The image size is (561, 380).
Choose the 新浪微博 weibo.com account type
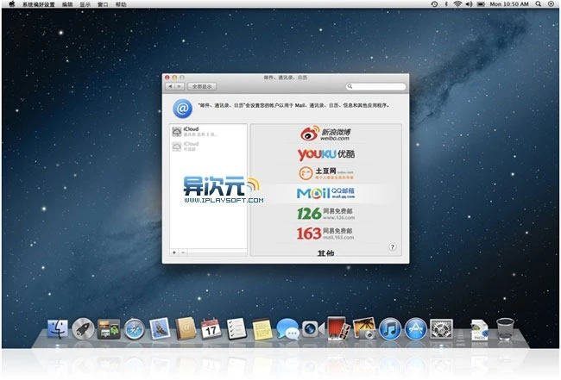click(x=326, y=134)
